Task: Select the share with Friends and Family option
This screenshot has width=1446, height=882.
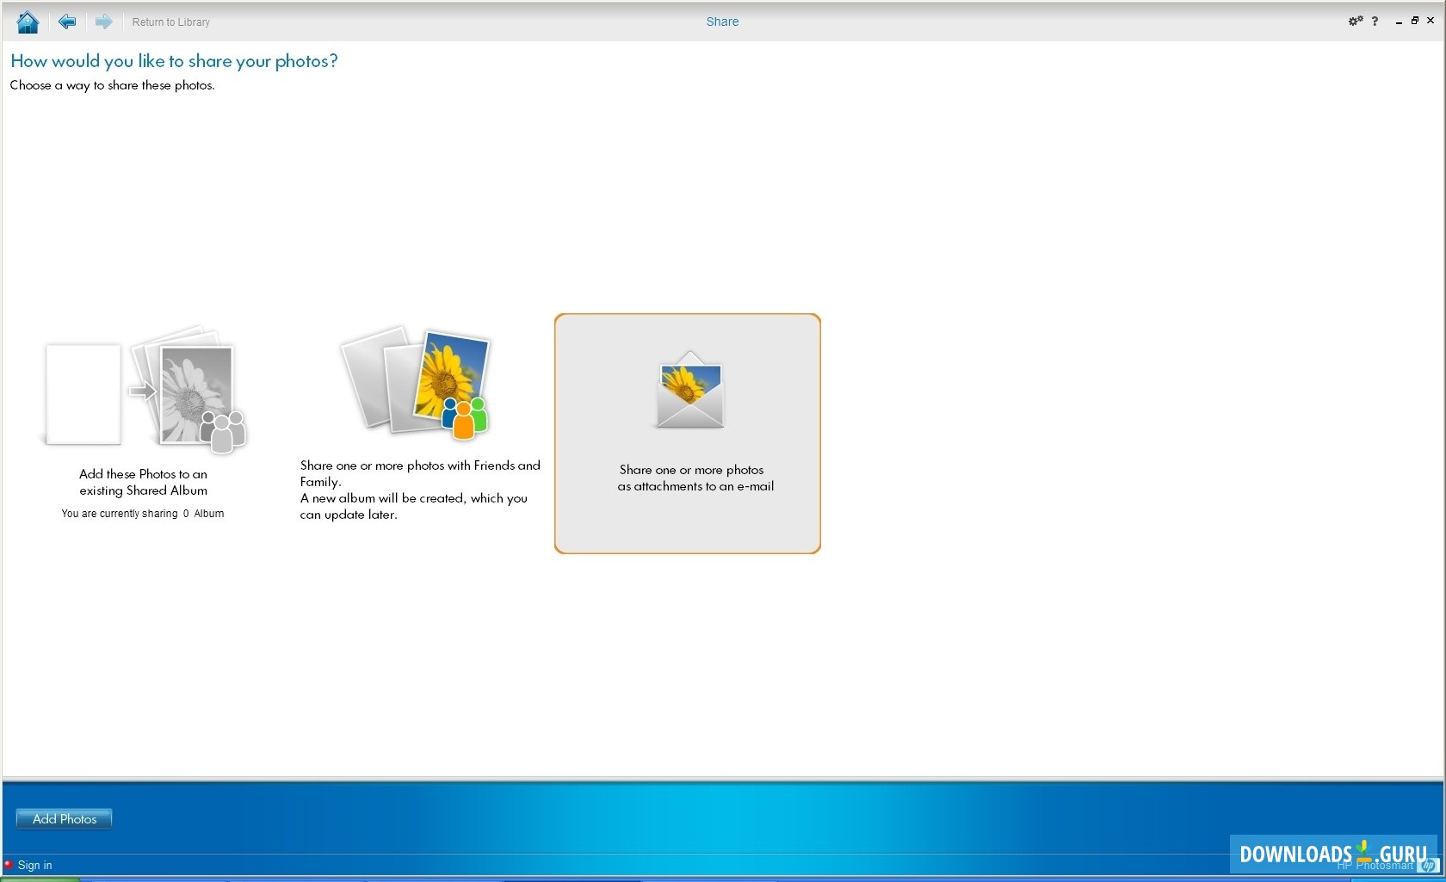Action: [x=420, y=423]
